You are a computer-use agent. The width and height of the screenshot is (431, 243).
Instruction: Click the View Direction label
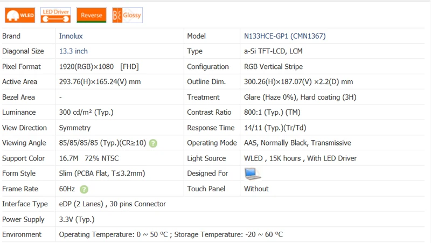24,128
